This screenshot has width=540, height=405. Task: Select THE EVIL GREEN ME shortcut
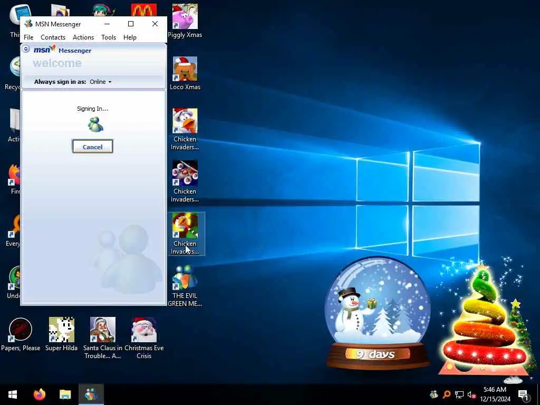(185, 286)
